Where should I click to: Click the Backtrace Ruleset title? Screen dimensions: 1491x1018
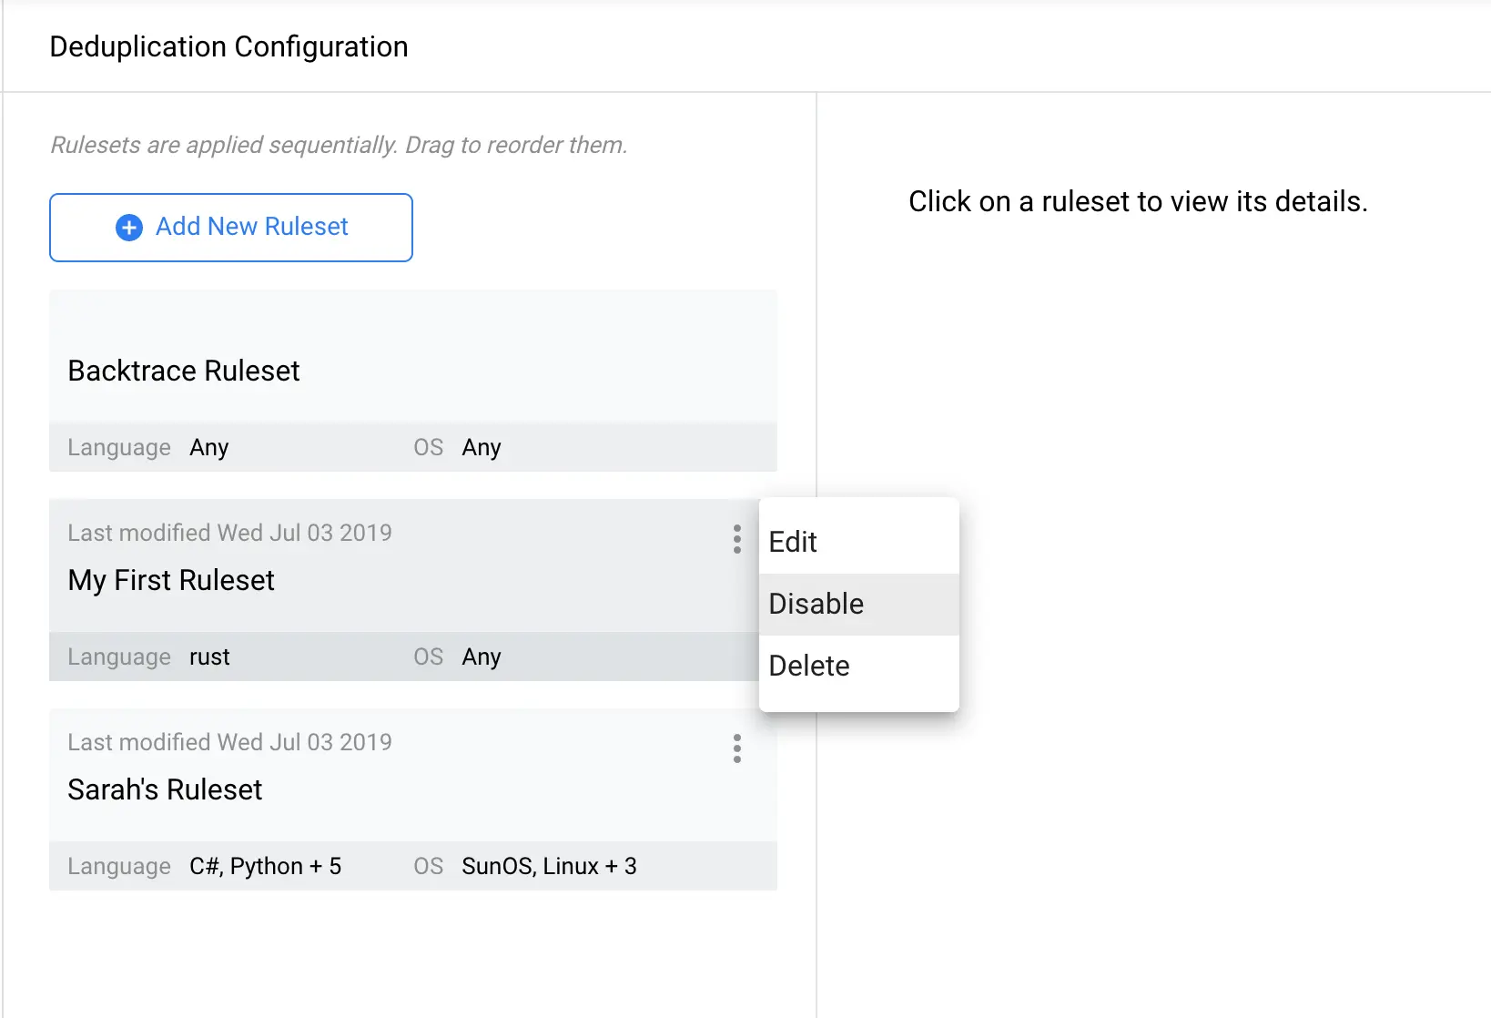[x=183, y=371]
